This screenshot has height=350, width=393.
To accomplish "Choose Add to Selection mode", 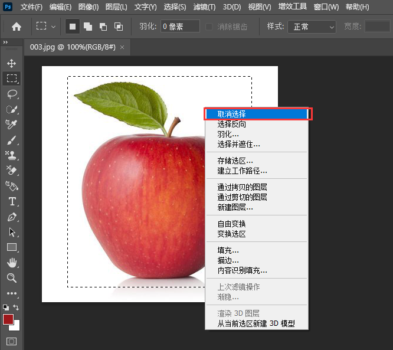I will click(88, 27).
